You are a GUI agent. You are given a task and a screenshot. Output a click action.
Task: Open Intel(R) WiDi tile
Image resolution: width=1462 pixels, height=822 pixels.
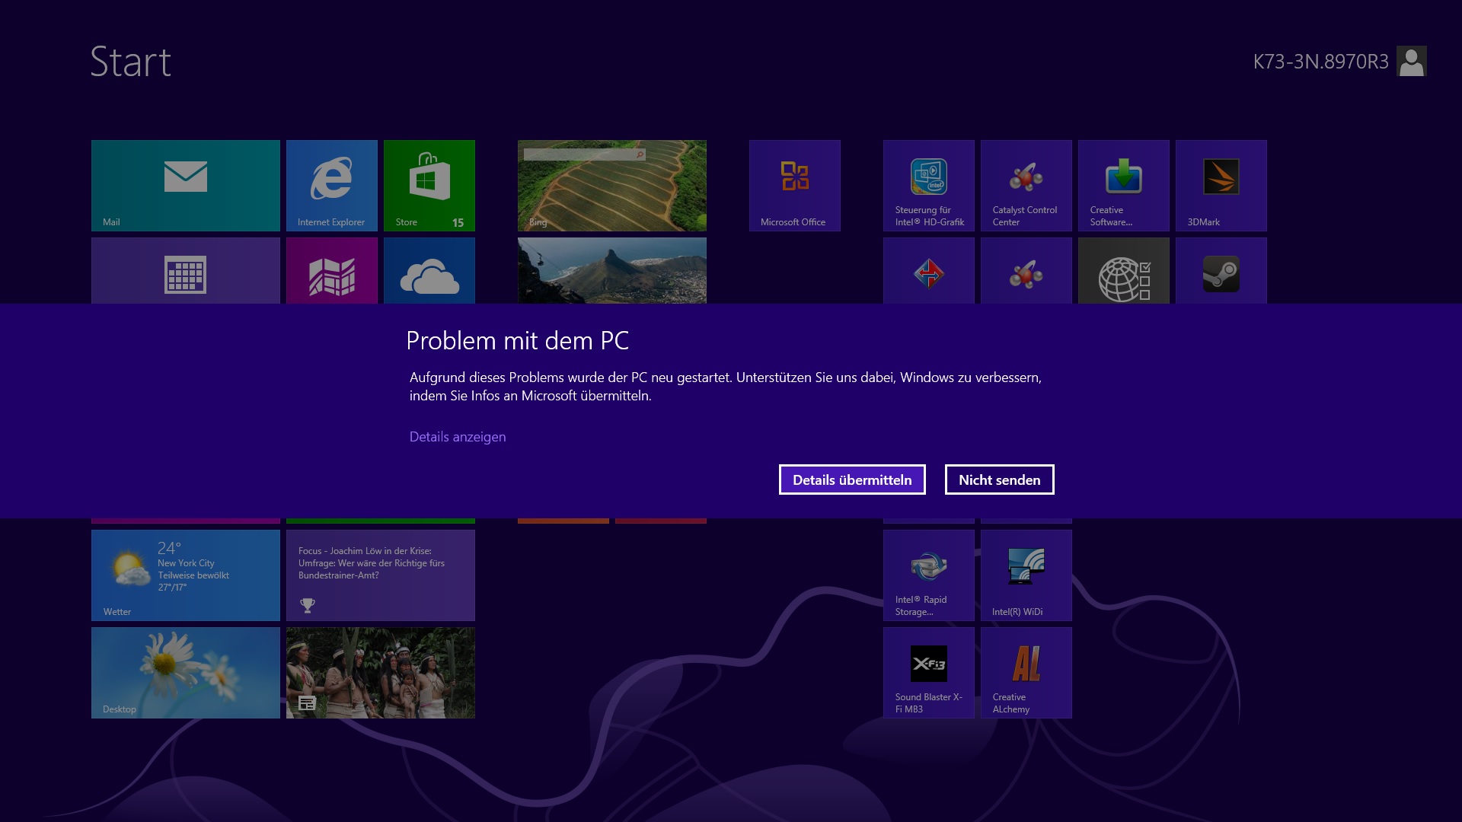(x=1026, y=575)
